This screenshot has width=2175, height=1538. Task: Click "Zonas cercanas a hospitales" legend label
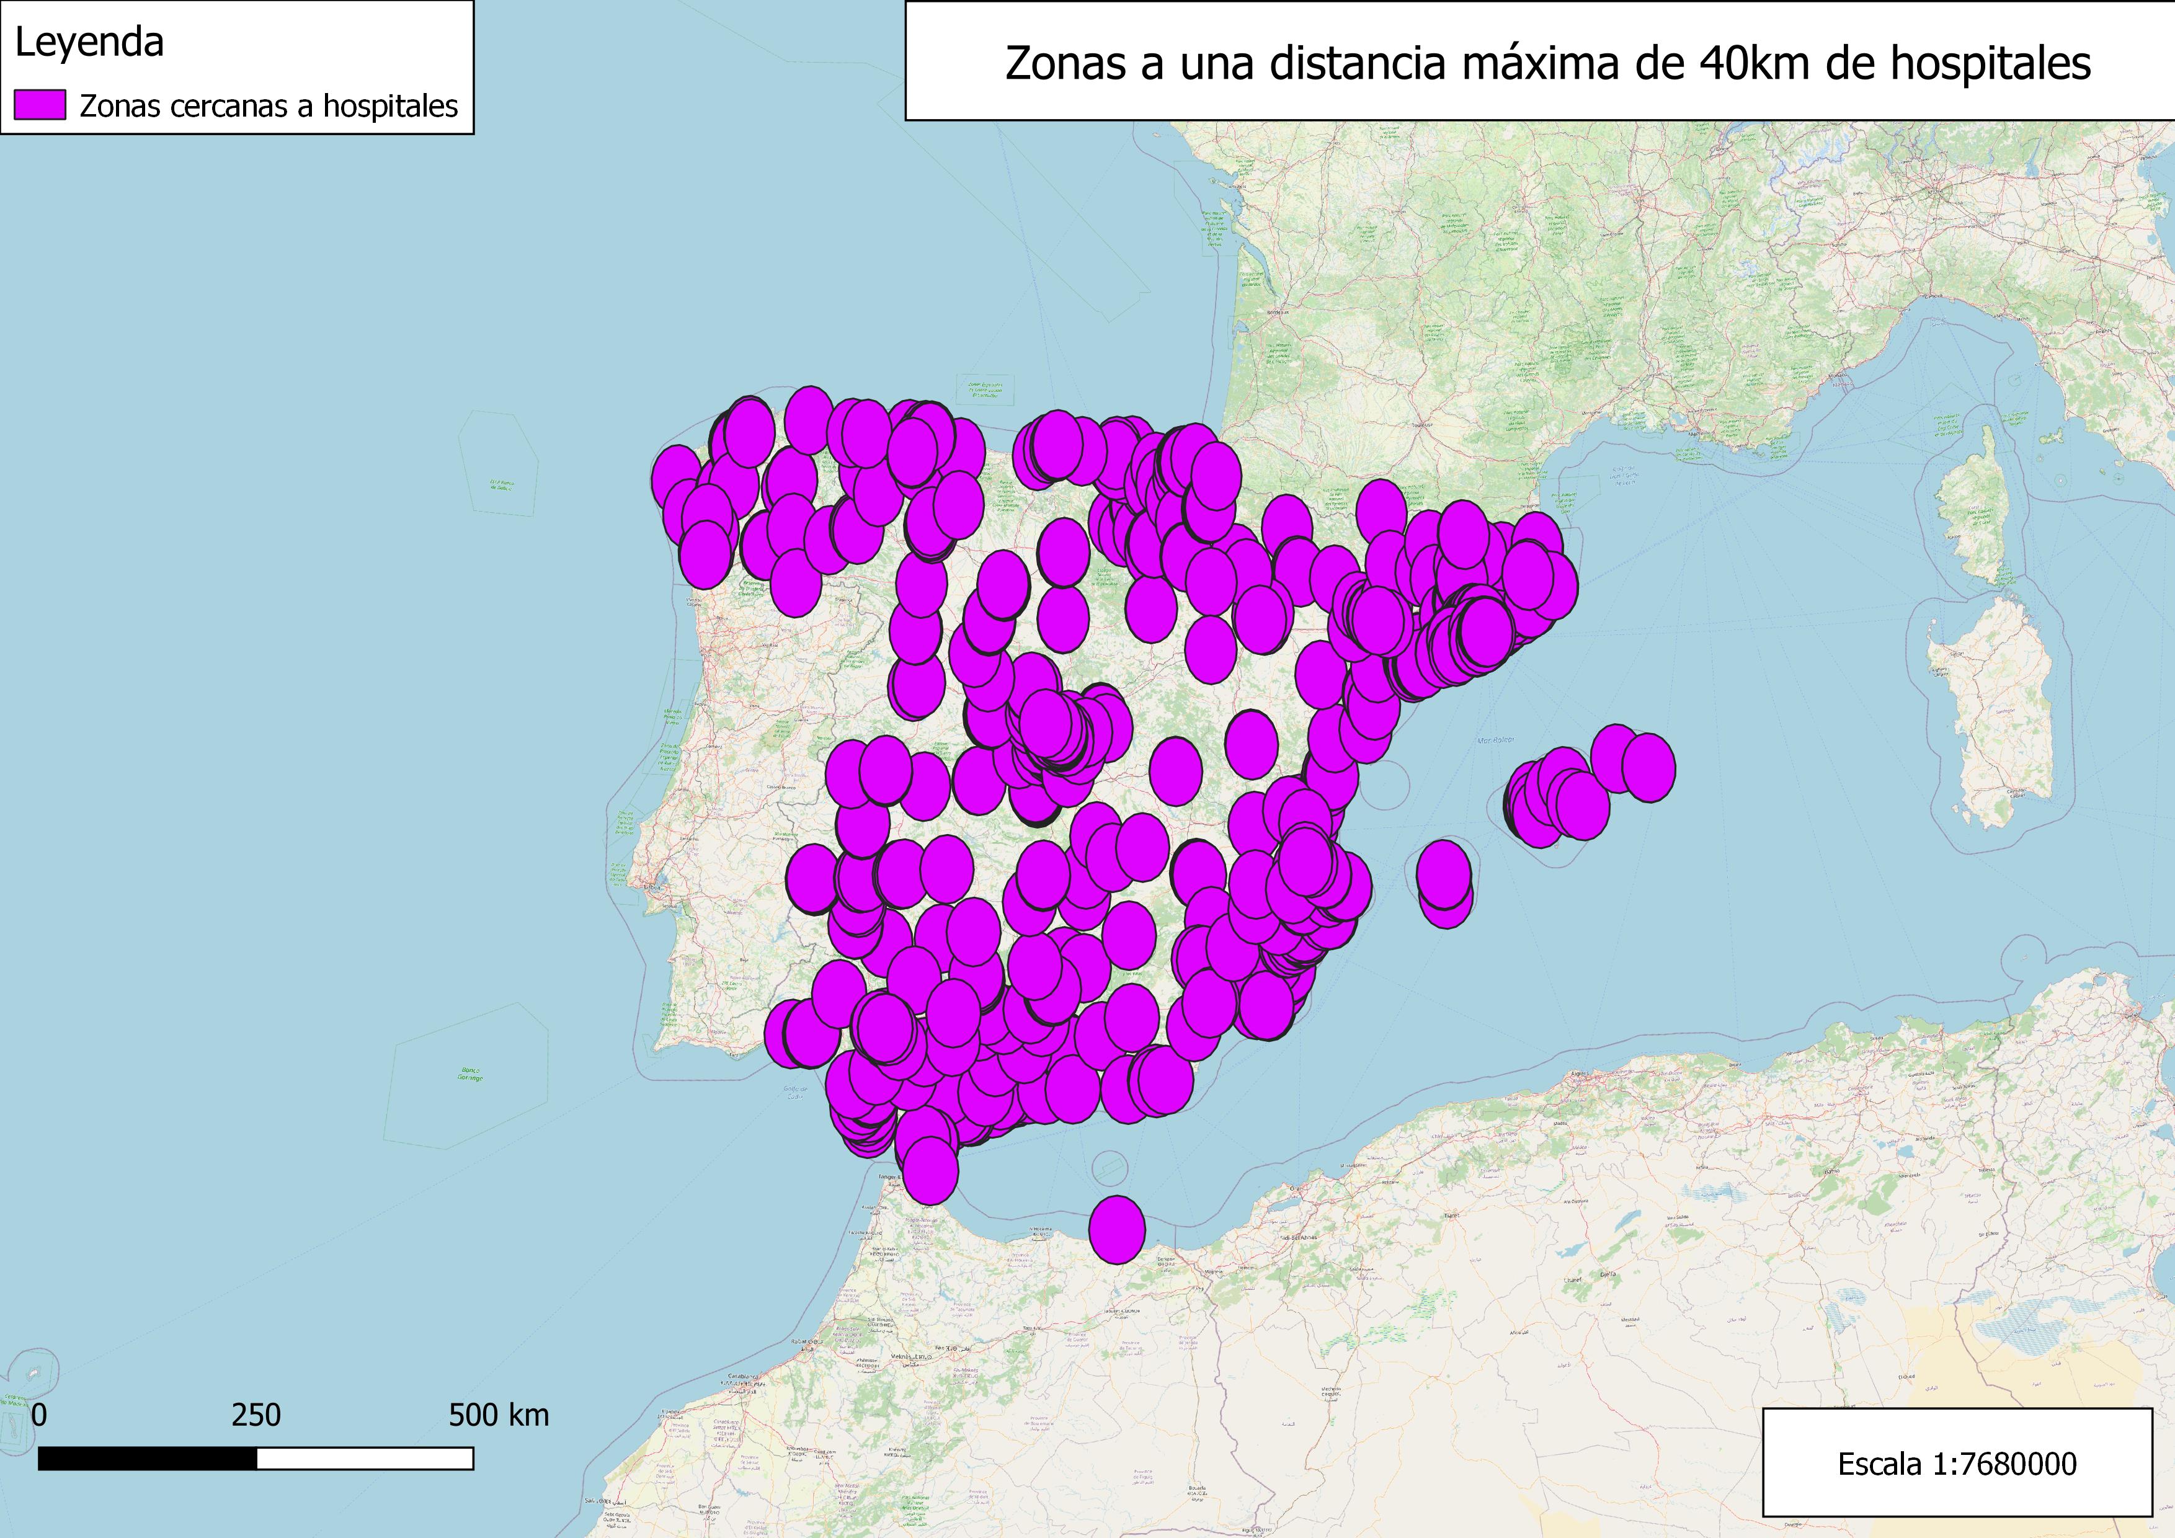pyautogui.click(x=268, y=106)
